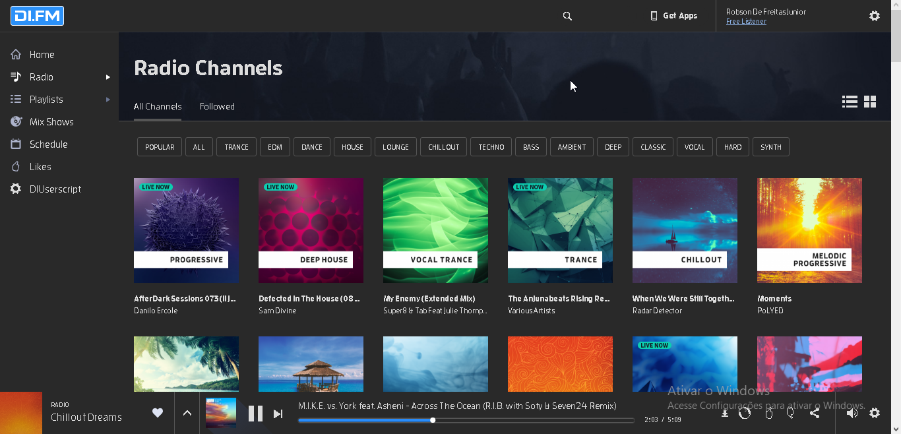Click artist name Danilo Ercole

coord(156,311)
